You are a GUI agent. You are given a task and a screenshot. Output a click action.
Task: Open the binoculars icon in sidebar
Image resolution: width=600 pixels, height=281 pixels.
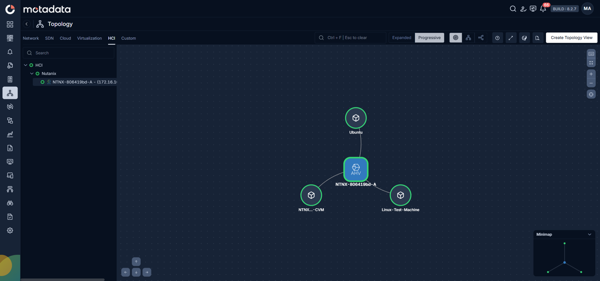click(x=10, y=203)
